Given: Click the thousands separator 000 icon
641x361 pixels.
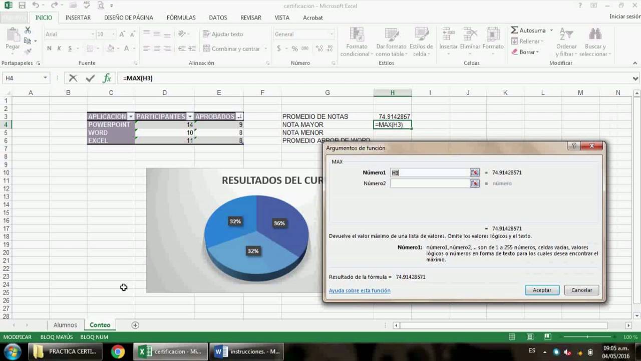Looking at the screenshot, I should pyautogui.click(x=305, y=49).
